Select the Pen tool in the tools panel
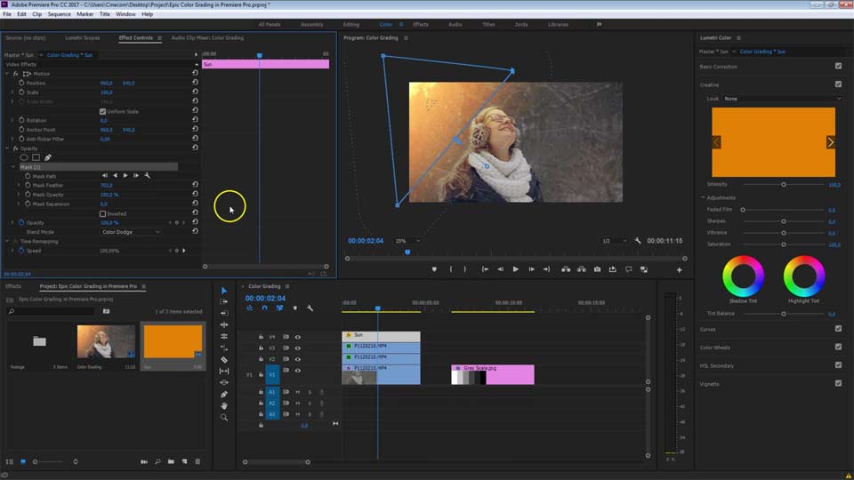The image size is (854, 480). click(224, 394)
